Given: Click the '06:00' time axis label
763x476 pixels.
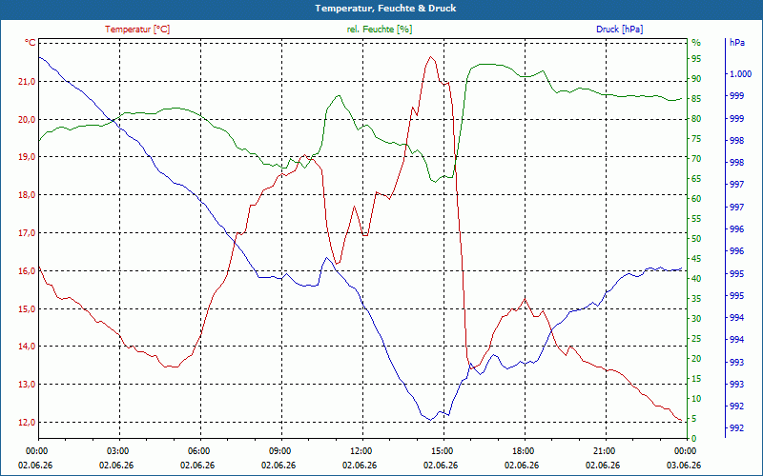Looking at the screenshot, I should tap(198, 451).
